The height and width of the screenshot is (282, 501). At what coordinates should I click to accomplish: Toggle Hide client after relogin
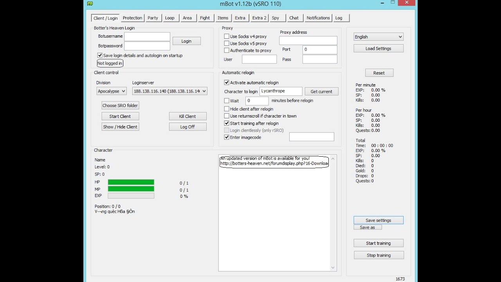[227, 109]
